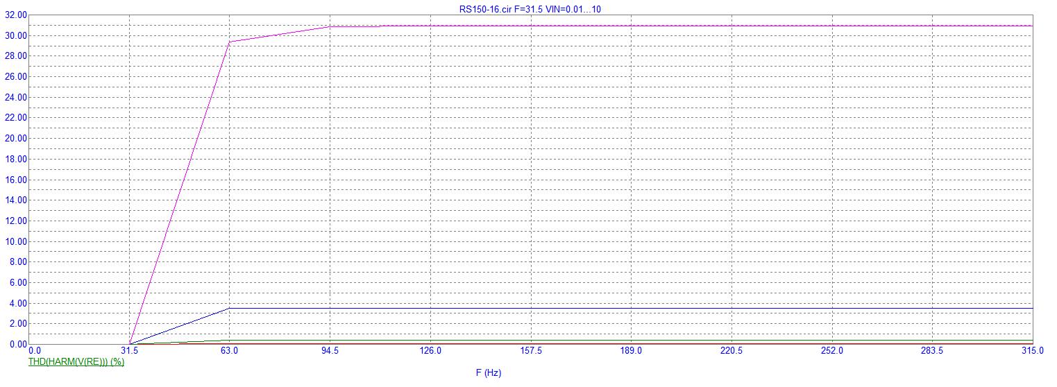
Task: Click the y-axis value 22.00
Action: pyautogui.click(x=16, y=118)
